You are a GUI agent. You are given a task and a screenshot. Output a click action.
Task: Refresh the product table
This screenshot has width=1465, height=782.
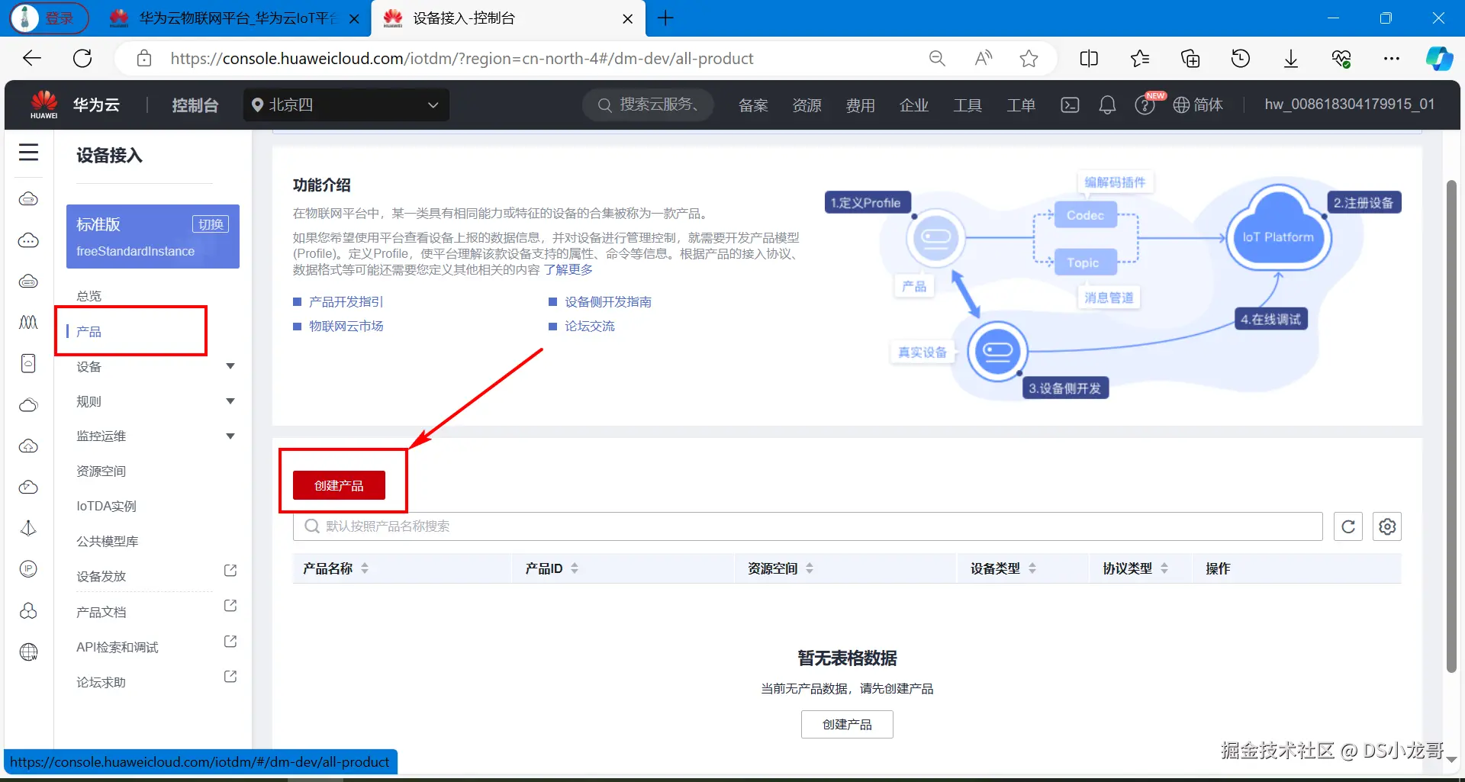click(x=1348, y=526)
